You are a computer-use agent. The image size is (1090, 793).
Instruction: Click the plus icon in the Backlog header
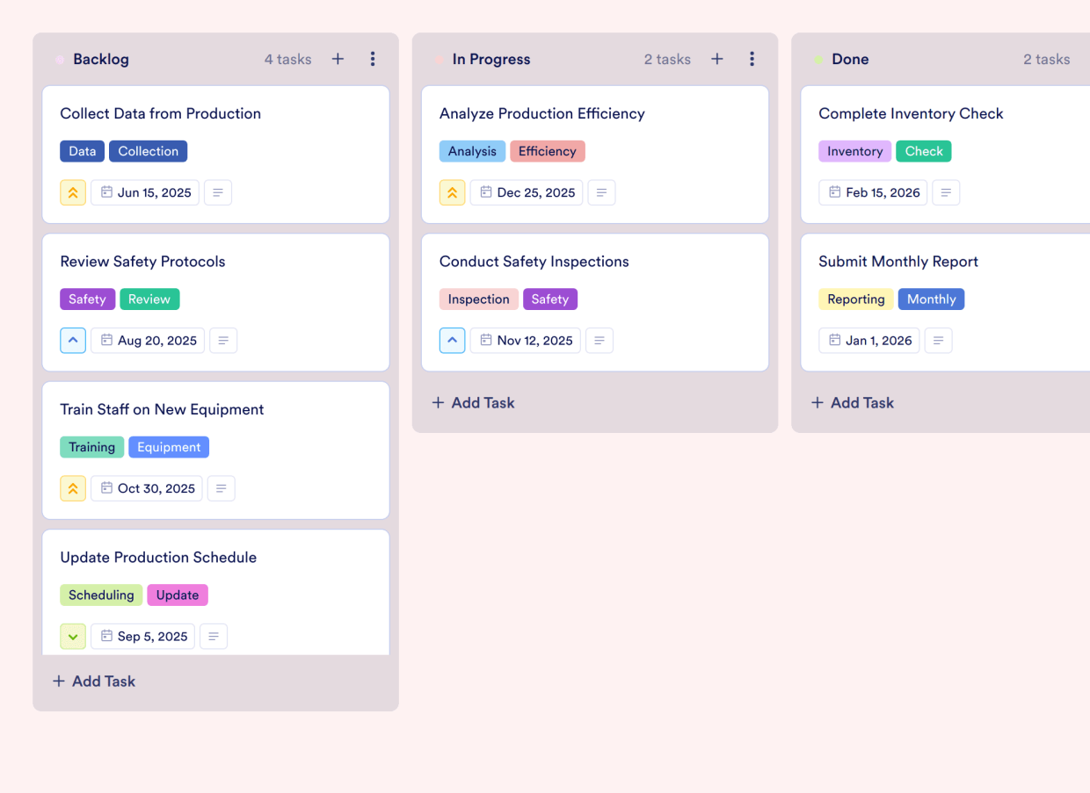(x=338, y=59)
